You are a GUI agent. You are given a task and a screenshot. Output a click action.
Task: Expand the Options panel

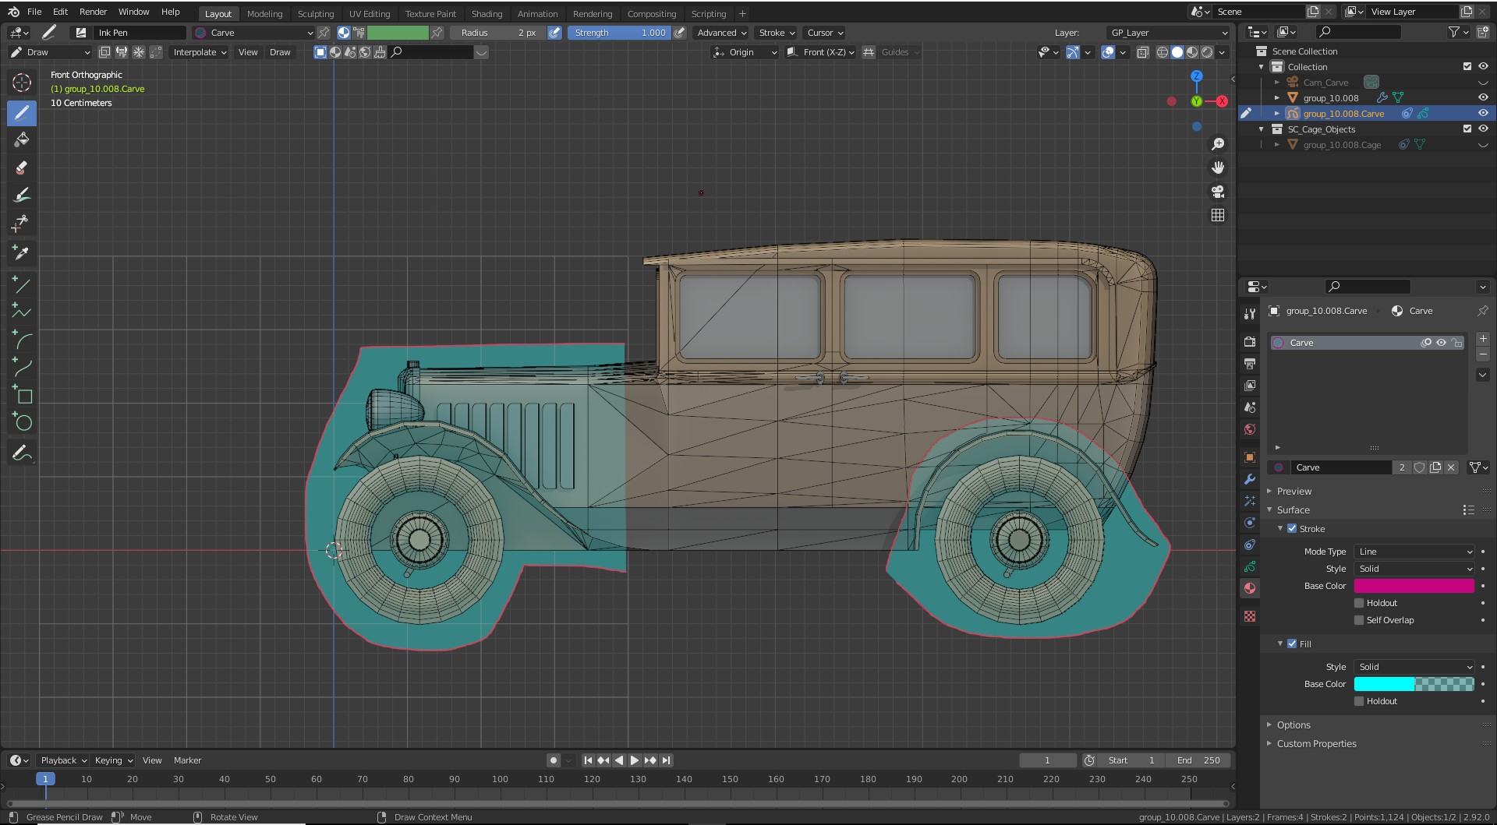(x=1294, y=725)
